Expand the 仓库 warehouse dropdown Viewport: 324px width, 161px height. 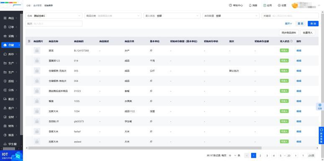pyautogui.click(x=54, y=16)
